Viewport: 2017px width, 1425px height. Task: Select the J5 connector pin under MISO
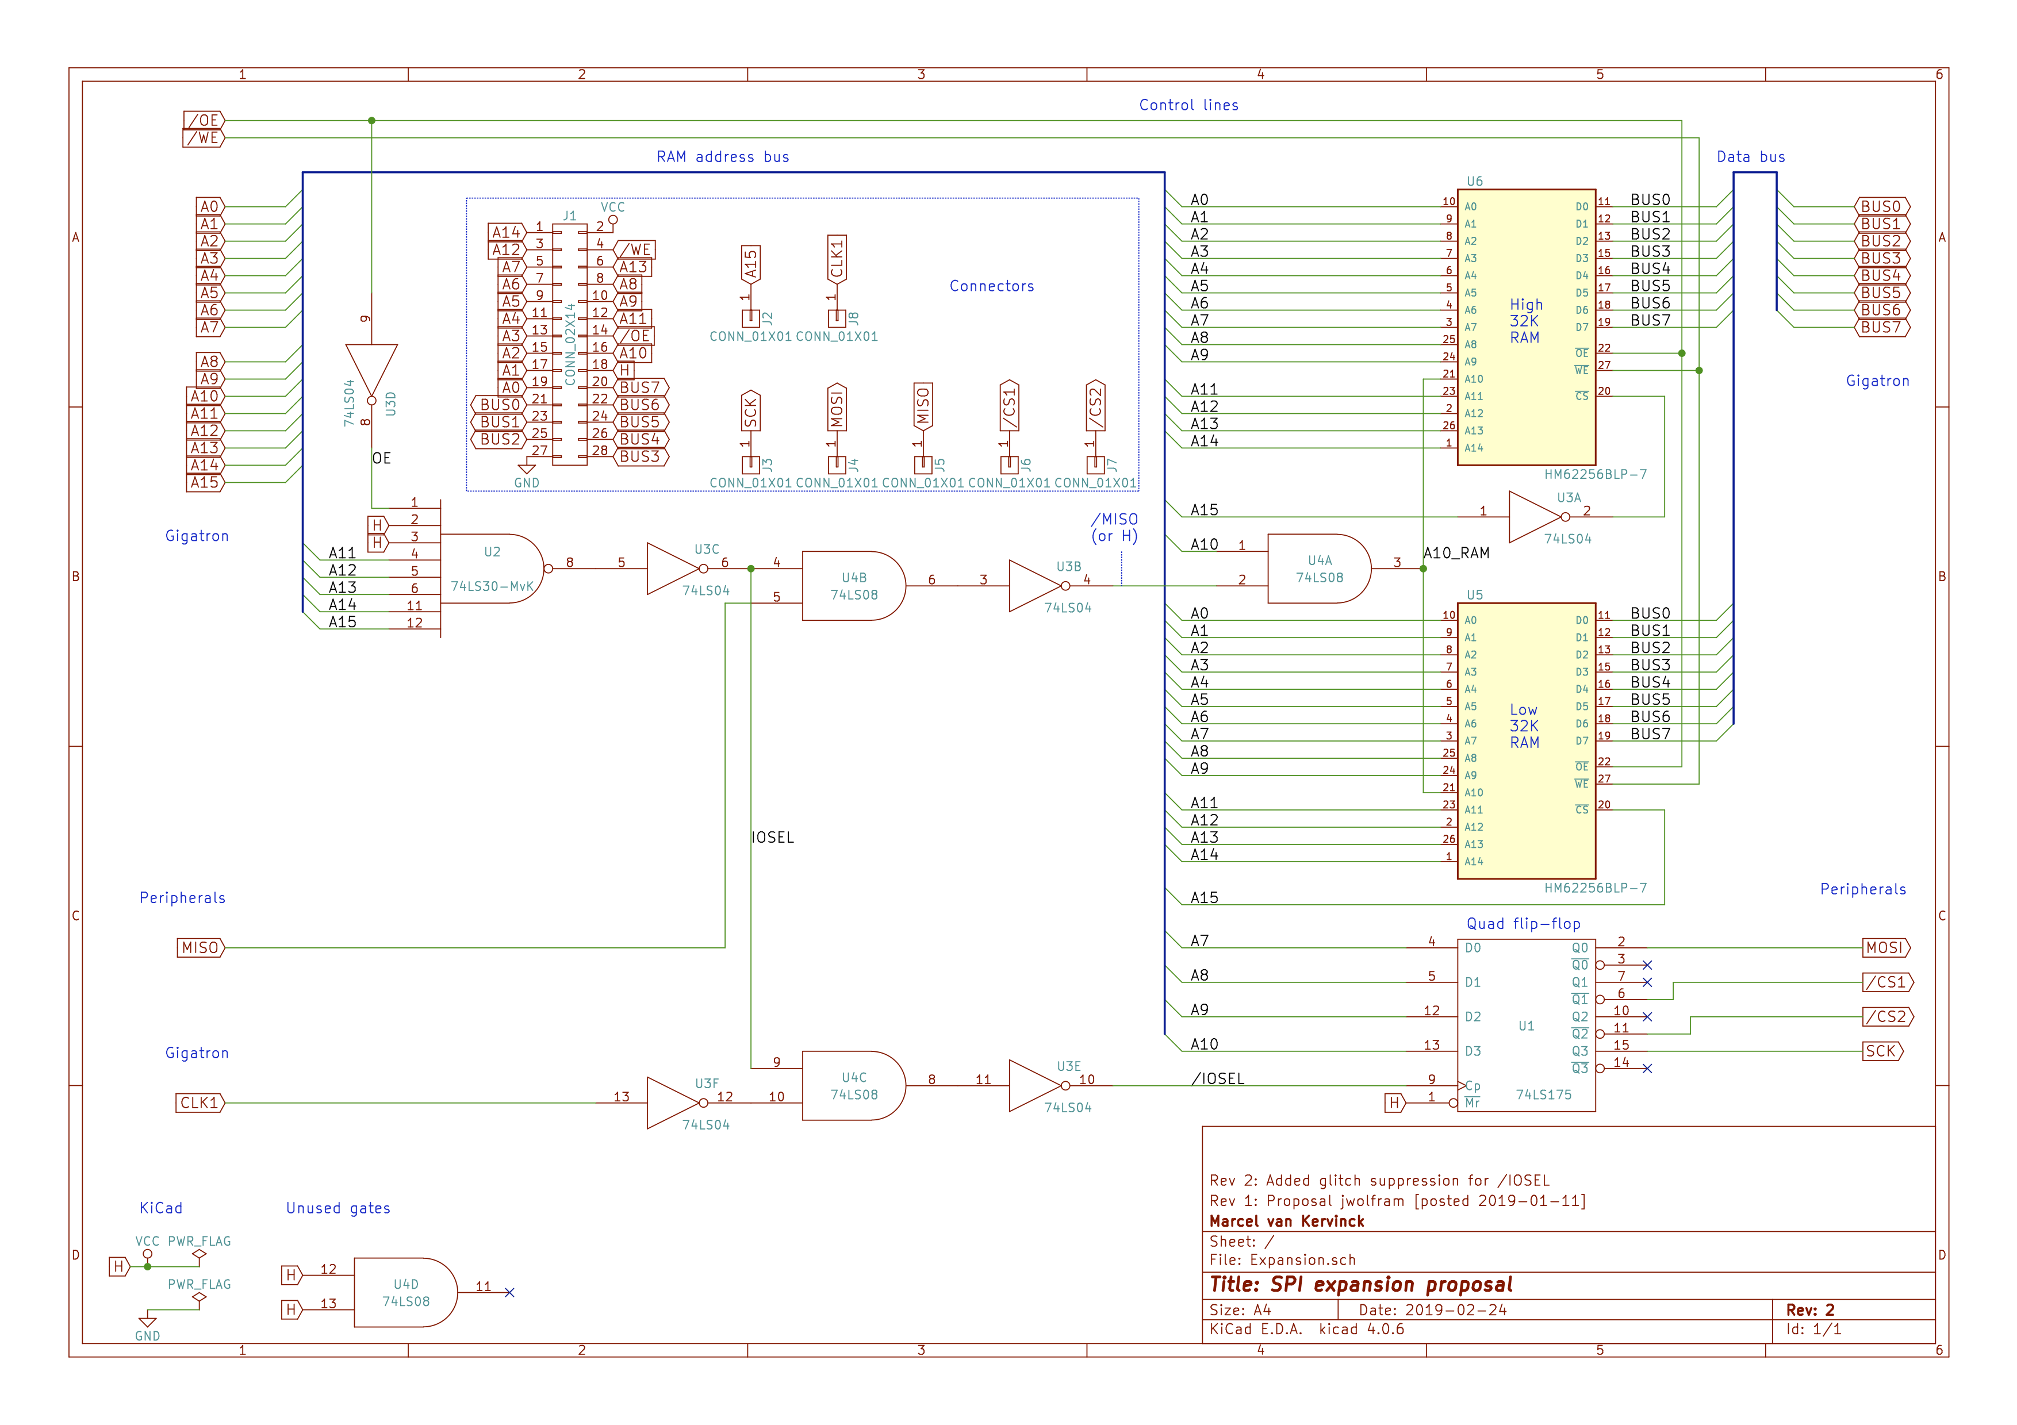922,466
